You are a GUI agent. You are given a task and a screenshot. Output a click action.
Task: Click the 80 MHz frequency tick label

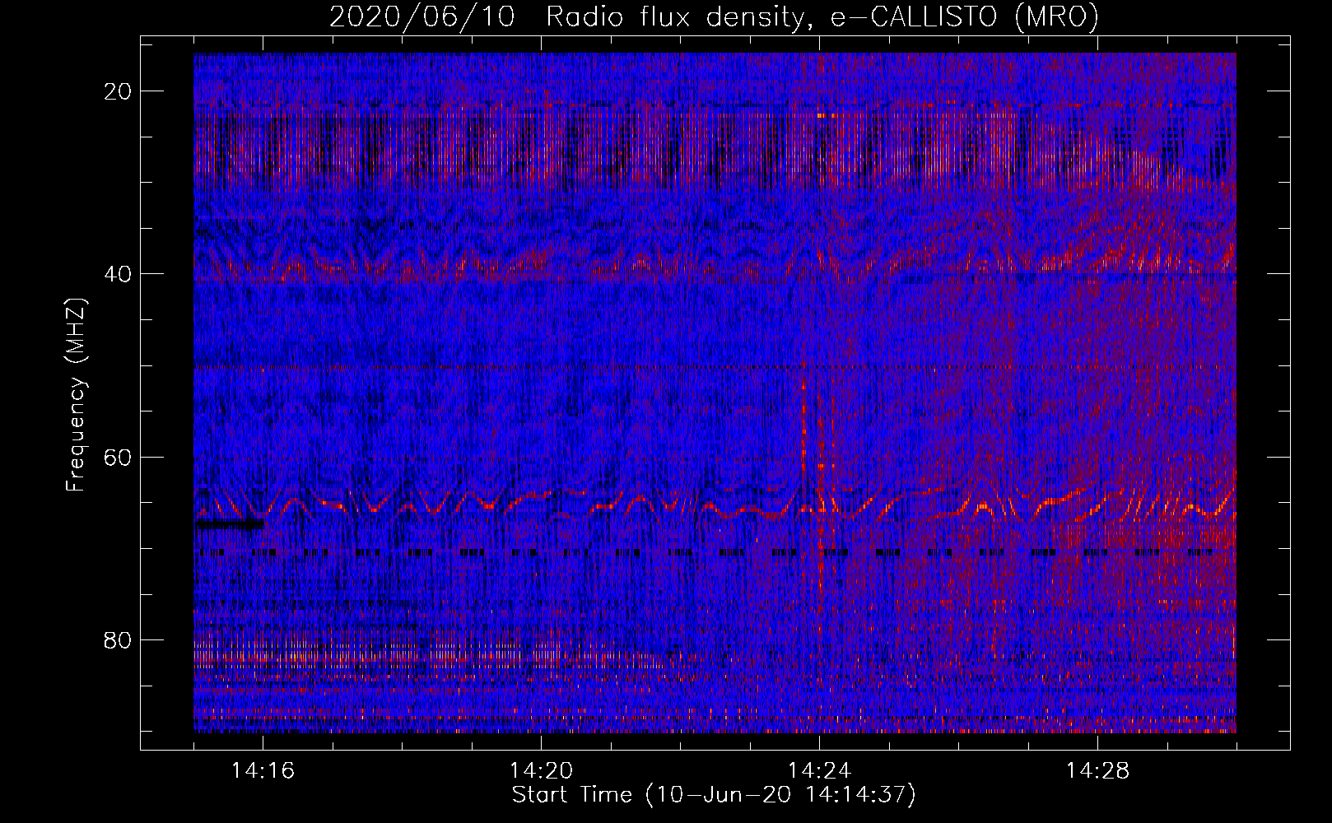pyautogui.click(x=118, y=639)
